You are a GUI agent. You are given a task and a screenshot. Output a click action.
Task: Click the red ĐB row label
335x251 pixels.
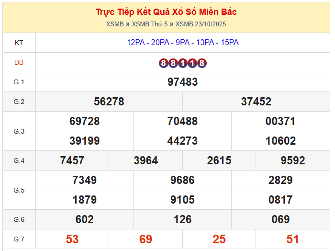pos(19,62)
